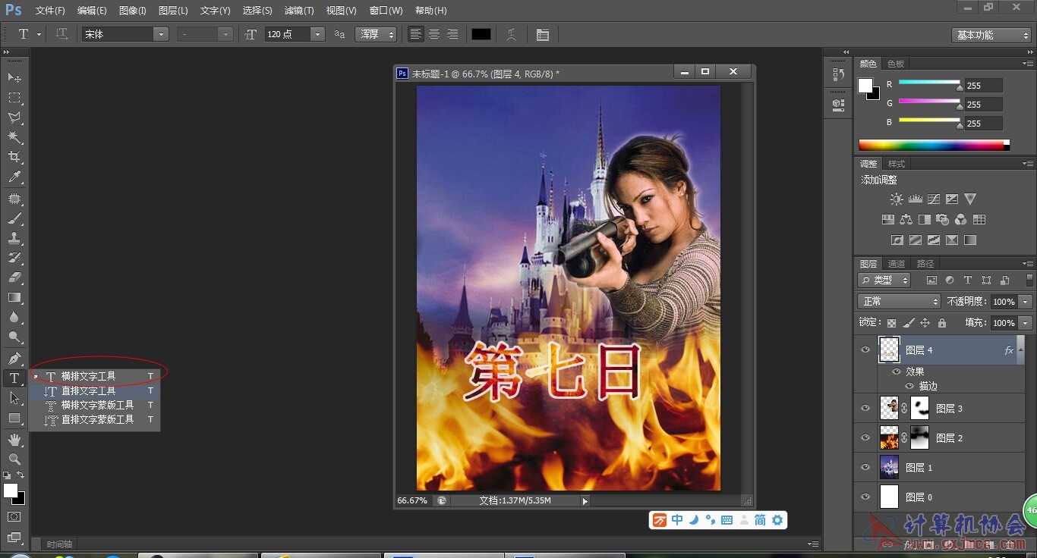Select the Eraser tool

[x=14, y=277]
